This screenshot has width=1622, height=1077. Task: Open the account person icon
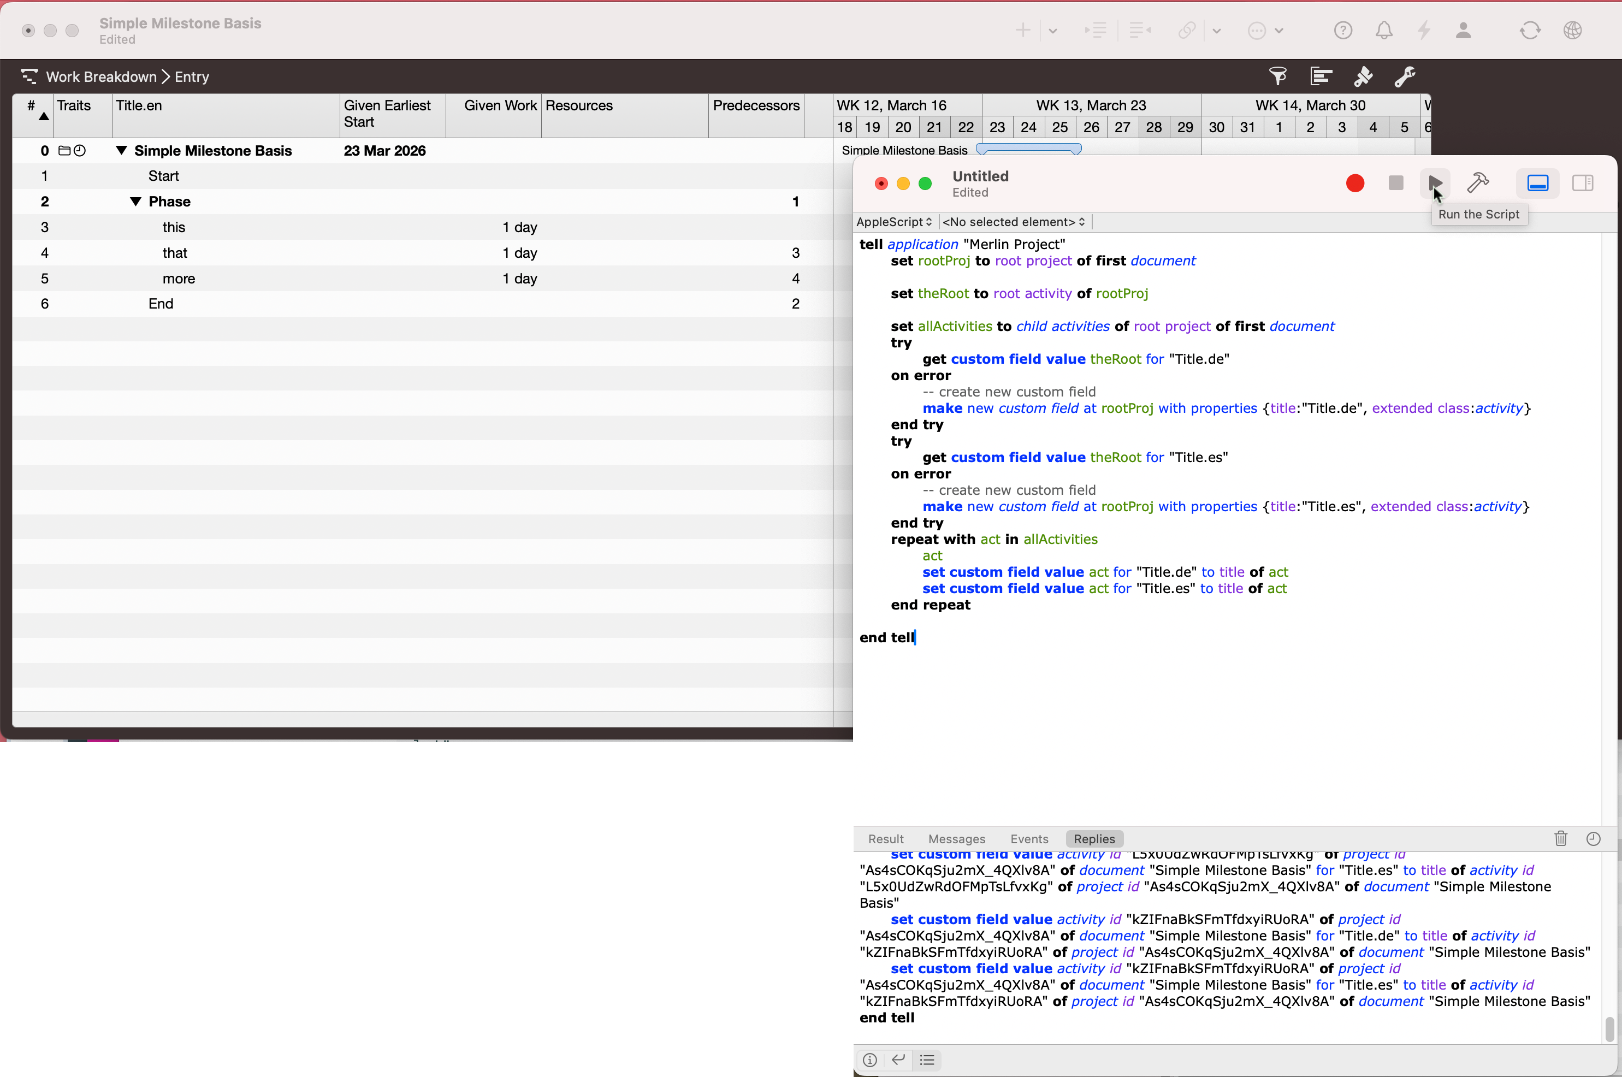click(1464, 30)
